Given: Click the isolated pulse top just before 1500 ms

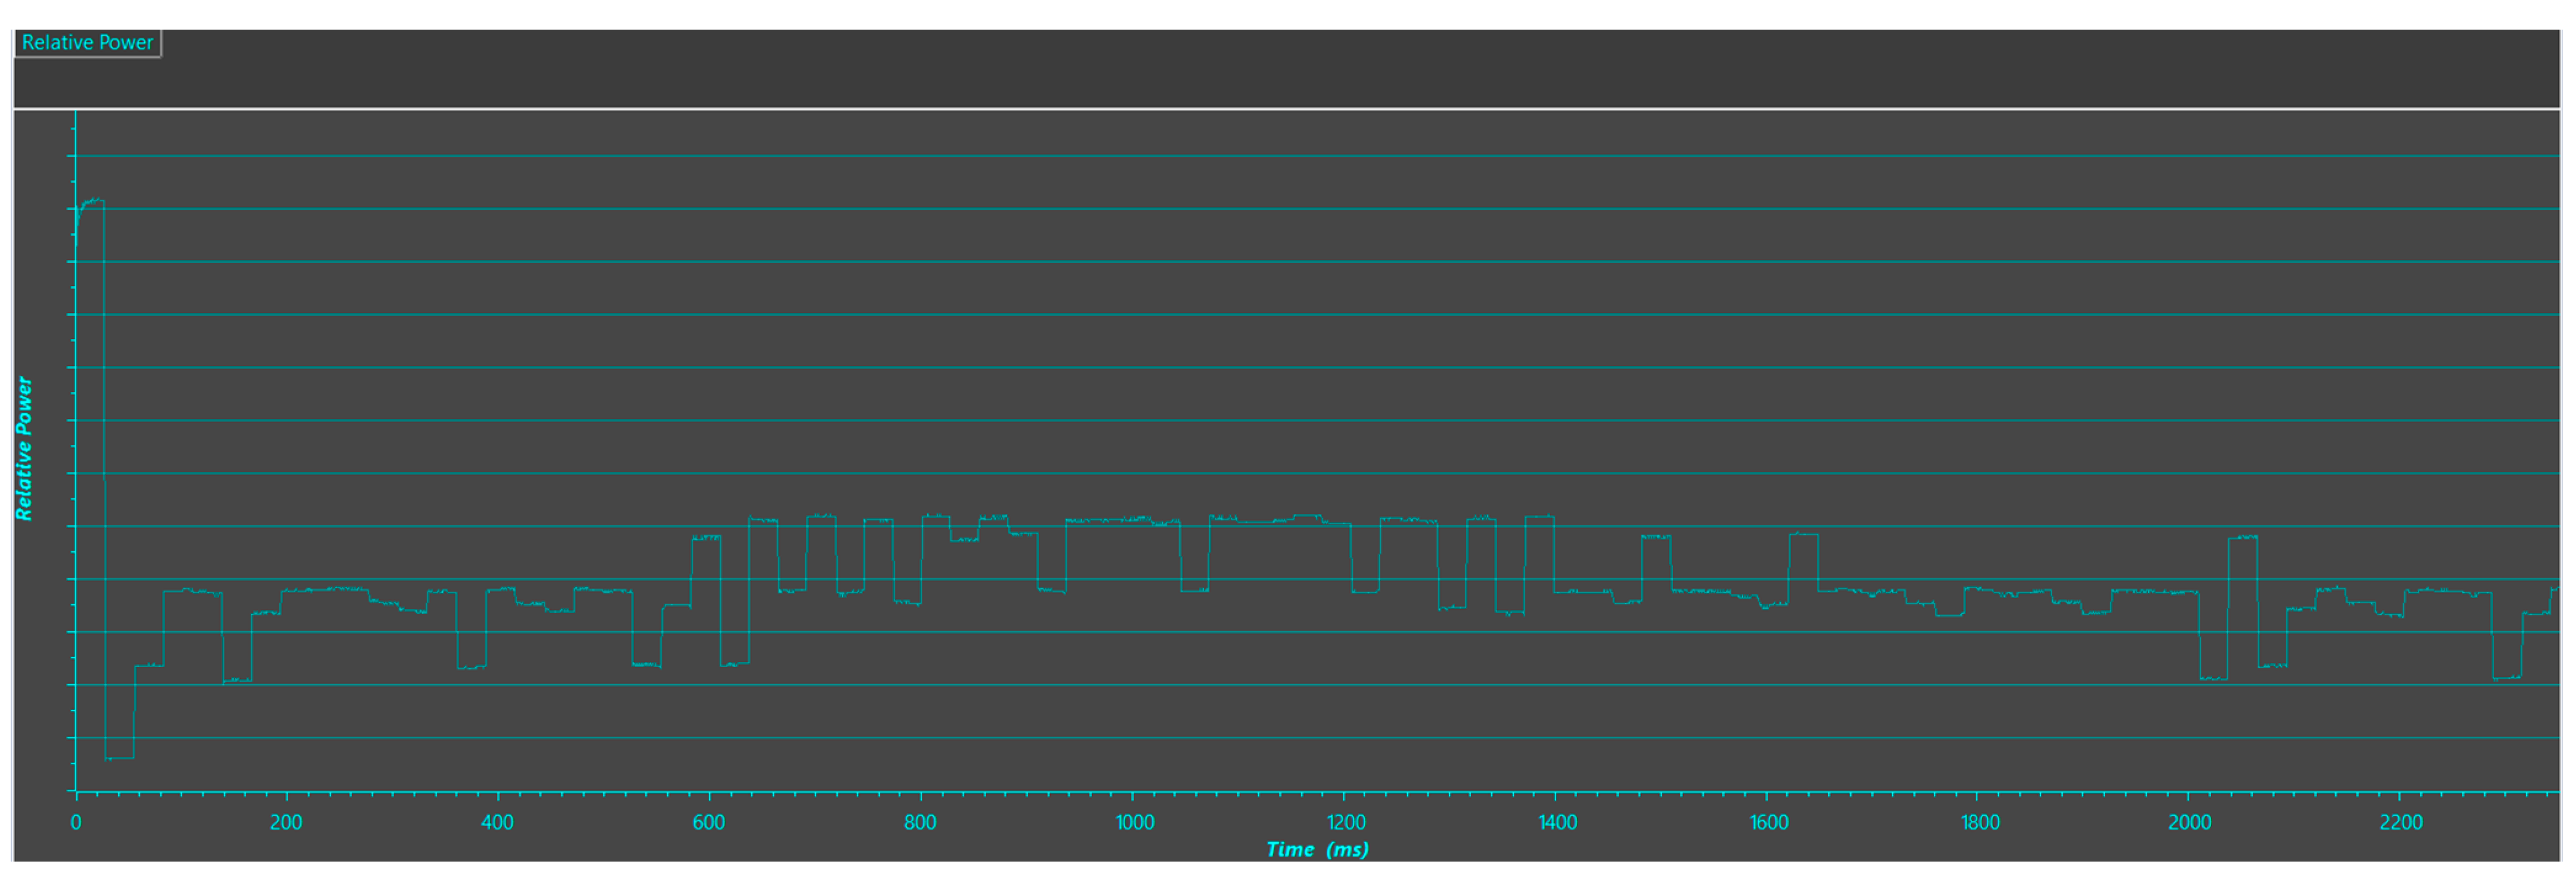Looking at the screenshot, I should point(1655,537).
